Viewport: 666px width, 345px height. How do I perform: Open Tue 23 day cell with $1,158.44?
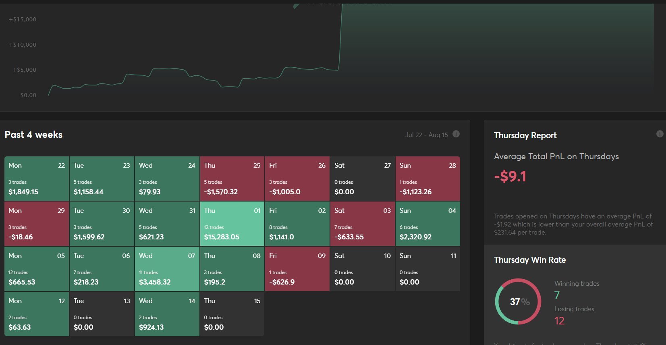coord(102,179)
